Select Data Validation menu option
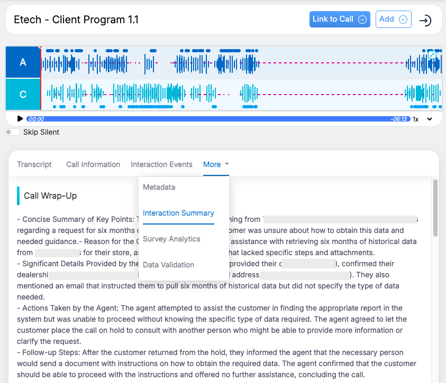The width and height of the screenshot is (446, 383). point(169,265)
